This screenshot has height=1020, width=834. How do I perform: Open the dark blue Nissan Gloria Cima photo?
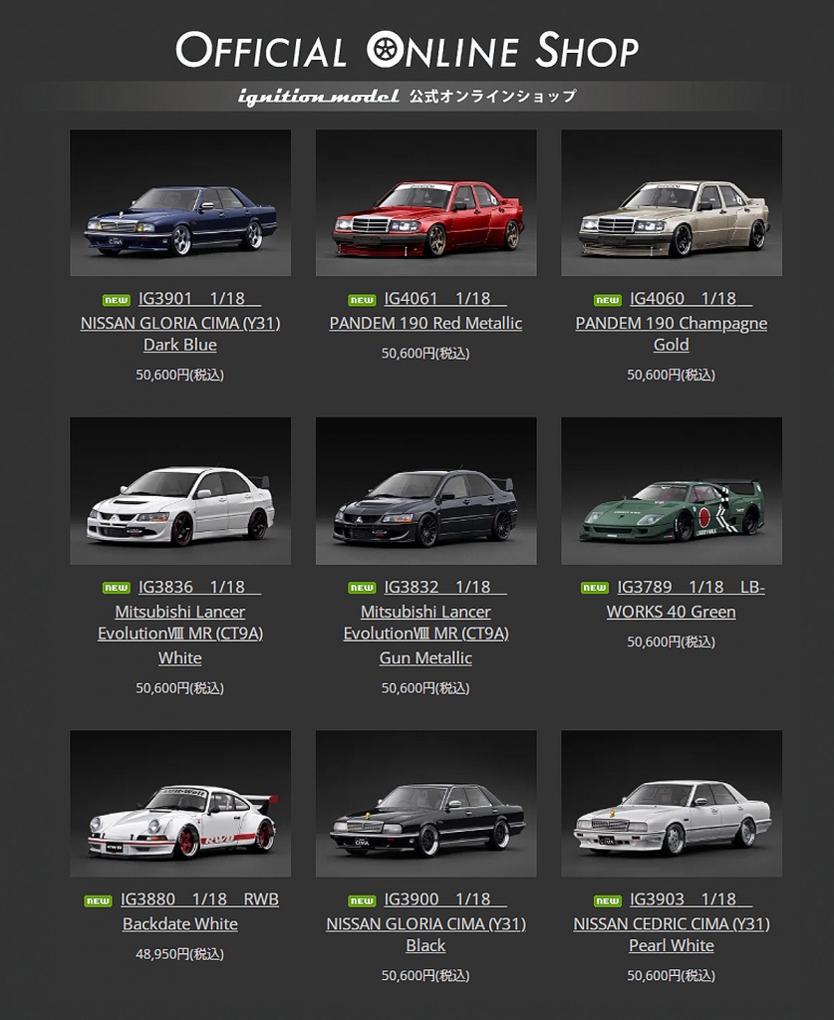[180, 202]
